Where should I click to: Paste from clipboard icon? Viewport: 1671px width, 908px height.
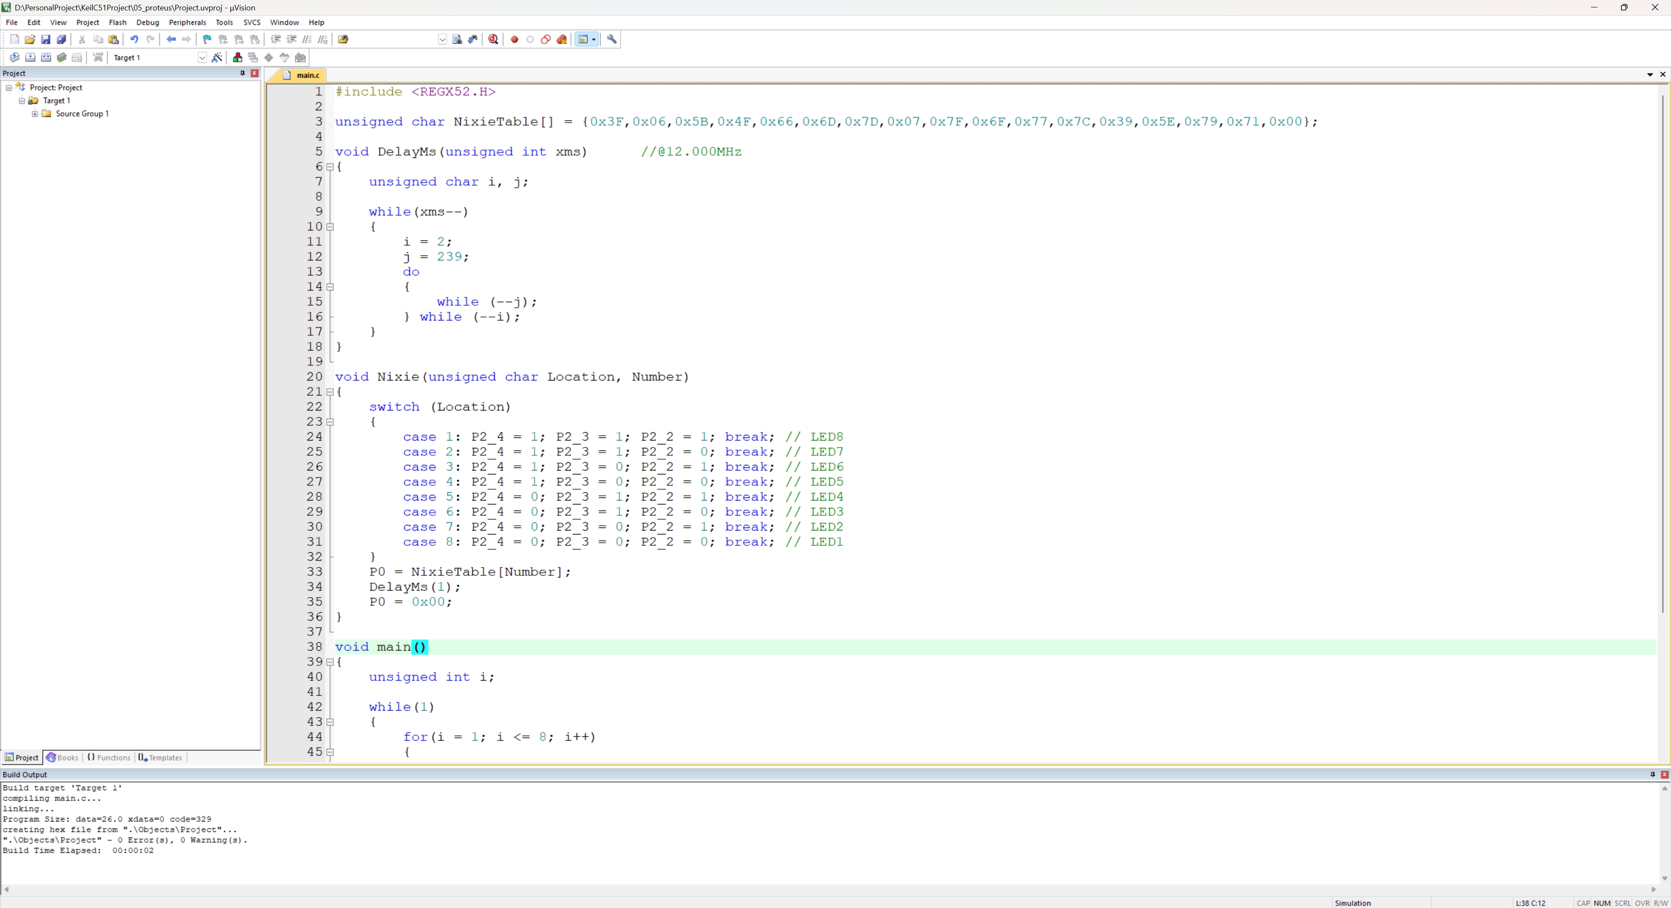(114, 40)
